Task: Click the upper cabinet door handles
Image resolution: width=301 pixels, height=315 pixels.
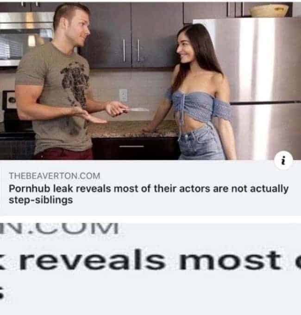Action: point(132,50)
